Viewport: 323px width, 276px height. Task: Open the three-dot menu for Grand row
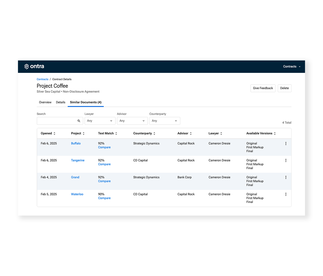point(286,177)
